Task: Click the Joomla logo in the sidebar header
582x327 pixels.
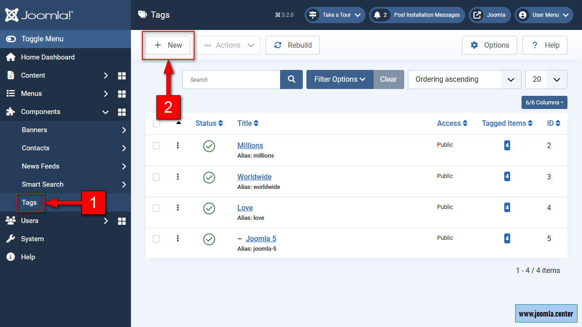Action: (39, 15)
